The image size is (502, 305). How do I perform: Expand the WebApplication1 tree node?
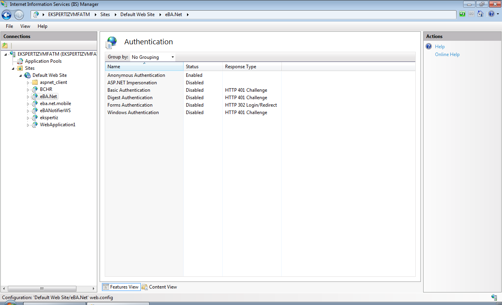pos(28,125)
